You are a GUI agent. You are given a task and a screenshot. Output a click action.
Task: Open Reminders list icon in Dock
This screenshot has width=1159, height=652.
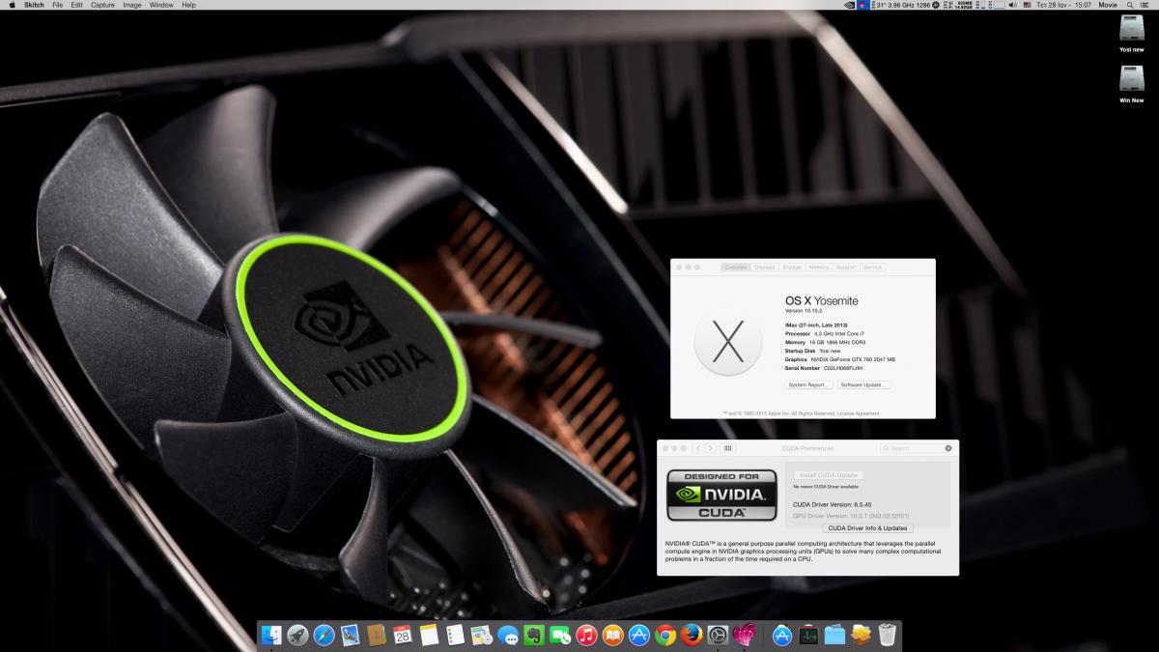point(455,635)
